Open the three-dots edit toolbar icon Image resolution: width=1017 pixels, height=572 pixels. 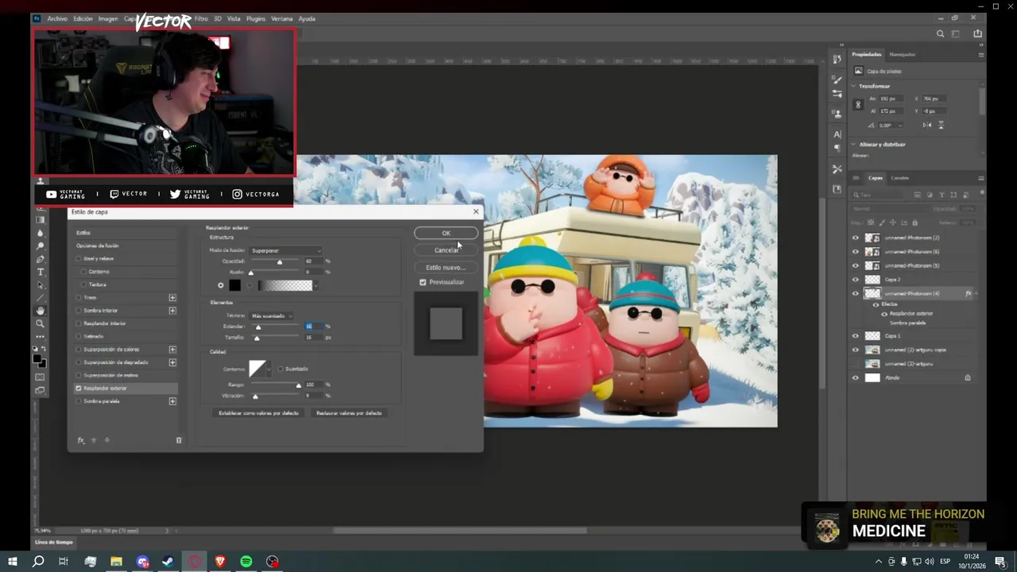pyautogui.click(x=41, y=336)
